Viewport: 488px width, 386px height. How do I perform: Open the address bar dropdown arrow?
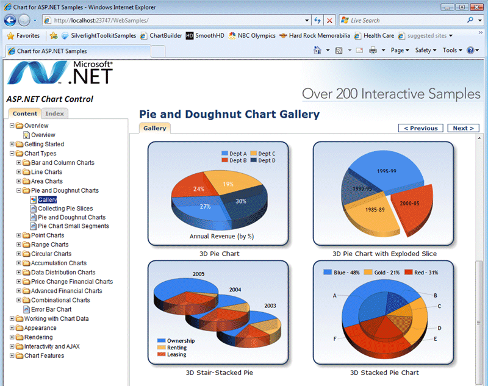[307, 21]
